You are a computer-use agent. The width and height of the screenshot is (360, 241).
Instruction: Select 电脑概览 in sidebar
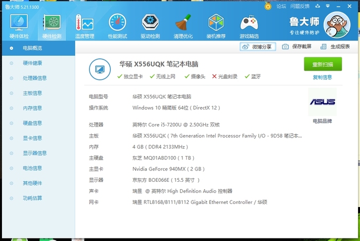pos(39,48)
